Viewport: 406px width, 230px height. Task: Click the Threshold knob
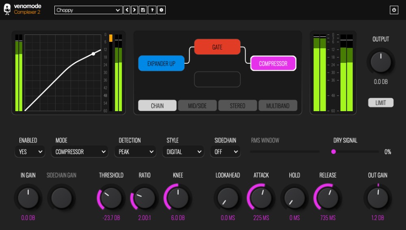pos(111,198)
